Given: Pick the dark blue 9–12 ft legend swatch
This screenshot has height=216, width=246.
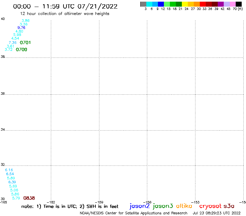Looking at the screenshot, I should point(161,4).
